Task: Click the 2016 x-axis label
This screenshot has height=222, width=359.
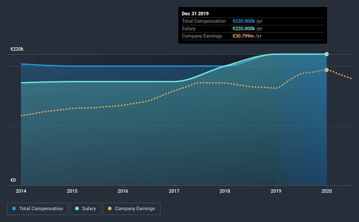Action: coord(123,191)
